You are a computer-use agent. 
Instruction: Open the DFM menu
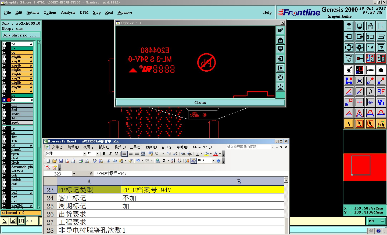(x=84, y=12)
